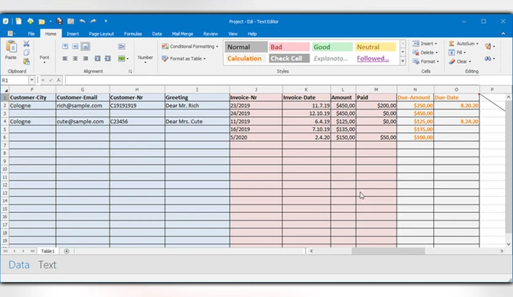Toggle the align left button
The height and width of the screenshot is (297, 513).
[65, 58]
